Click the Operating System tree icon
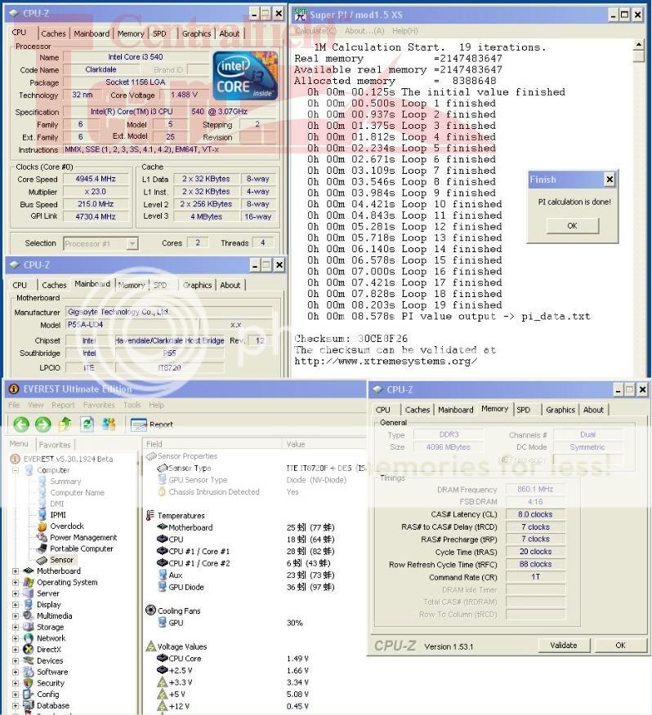This screenshot has height=715, width=652. (x=29, y=582)
